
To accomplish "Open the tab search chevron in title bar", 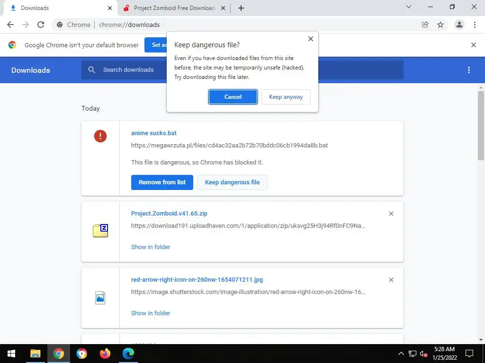I will 409,7.
